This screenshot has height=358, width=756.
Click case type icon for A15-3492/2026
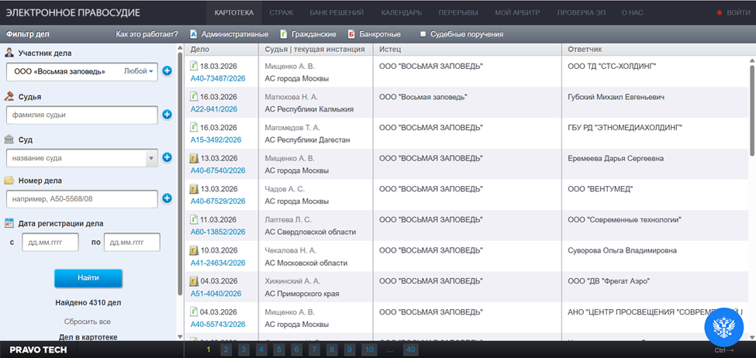[195, 128]
